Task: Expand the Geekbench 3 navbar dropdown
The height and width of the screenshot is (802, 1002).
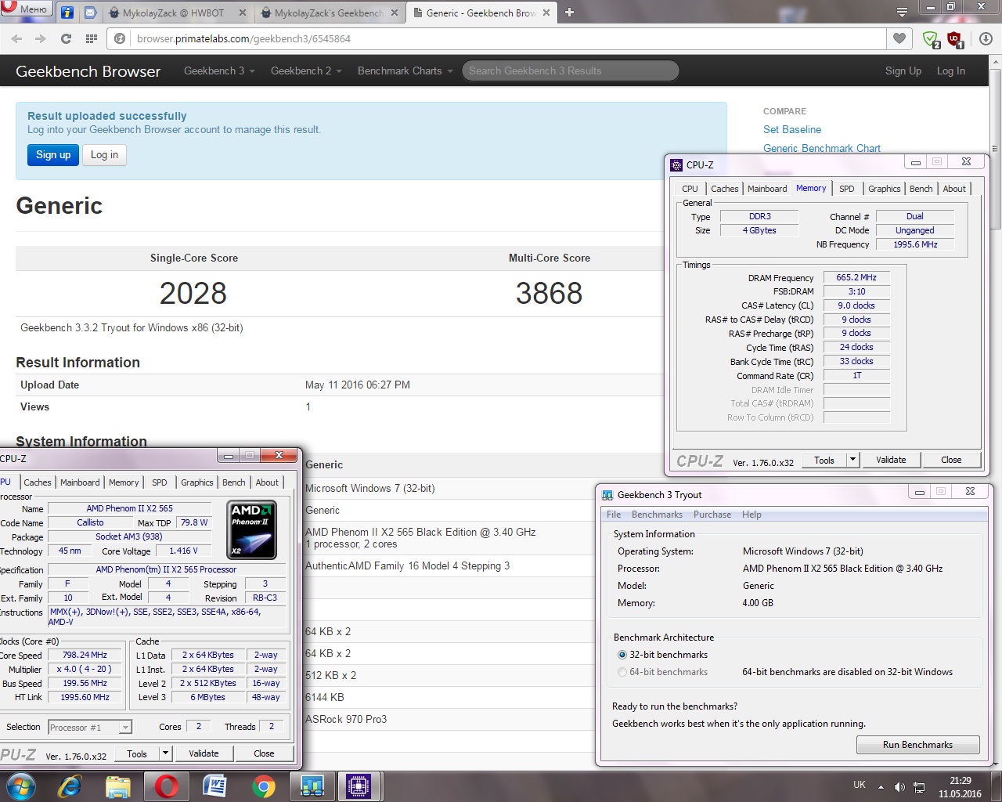Action: (x=219, y=70)
